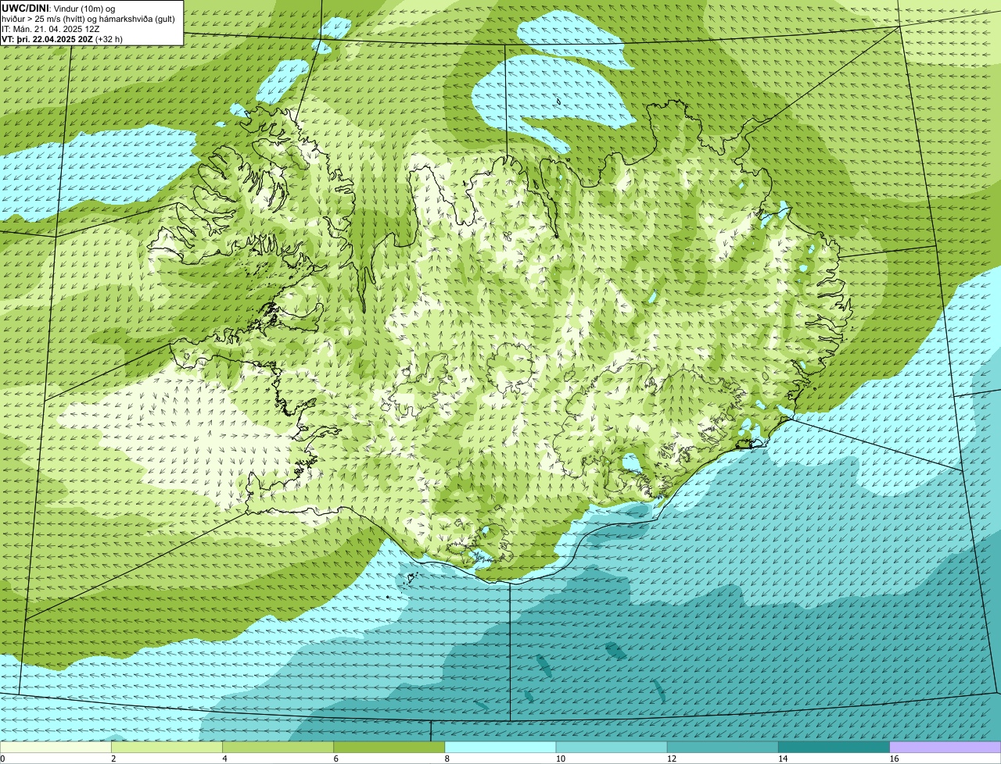Click the legend scale label '2'
The width and height of the screenshot is (1001, 764).
[113, 759]
